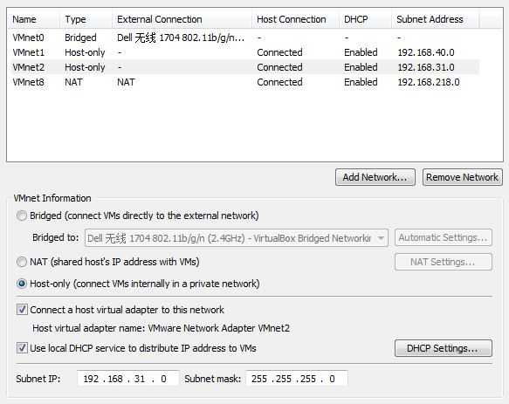Toggle Use local DHCP service checkbox
Screen dimensions: 509x404
22,348
